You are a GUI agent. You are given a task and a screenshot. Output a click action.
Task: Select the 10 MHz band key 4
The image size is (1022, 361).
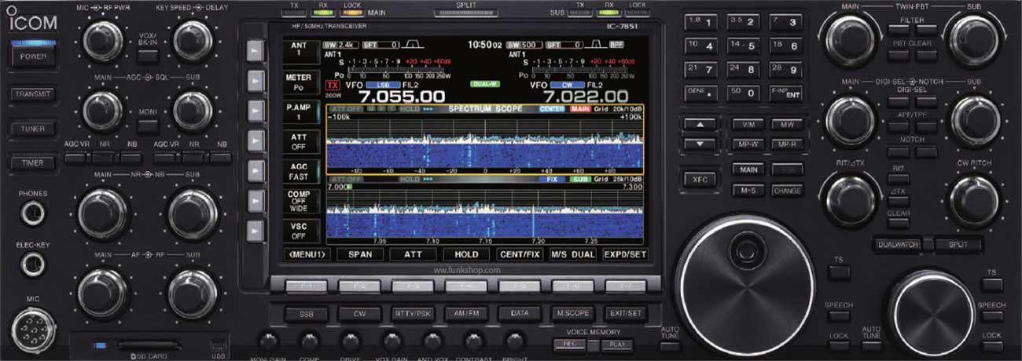(x=702, y=46)
